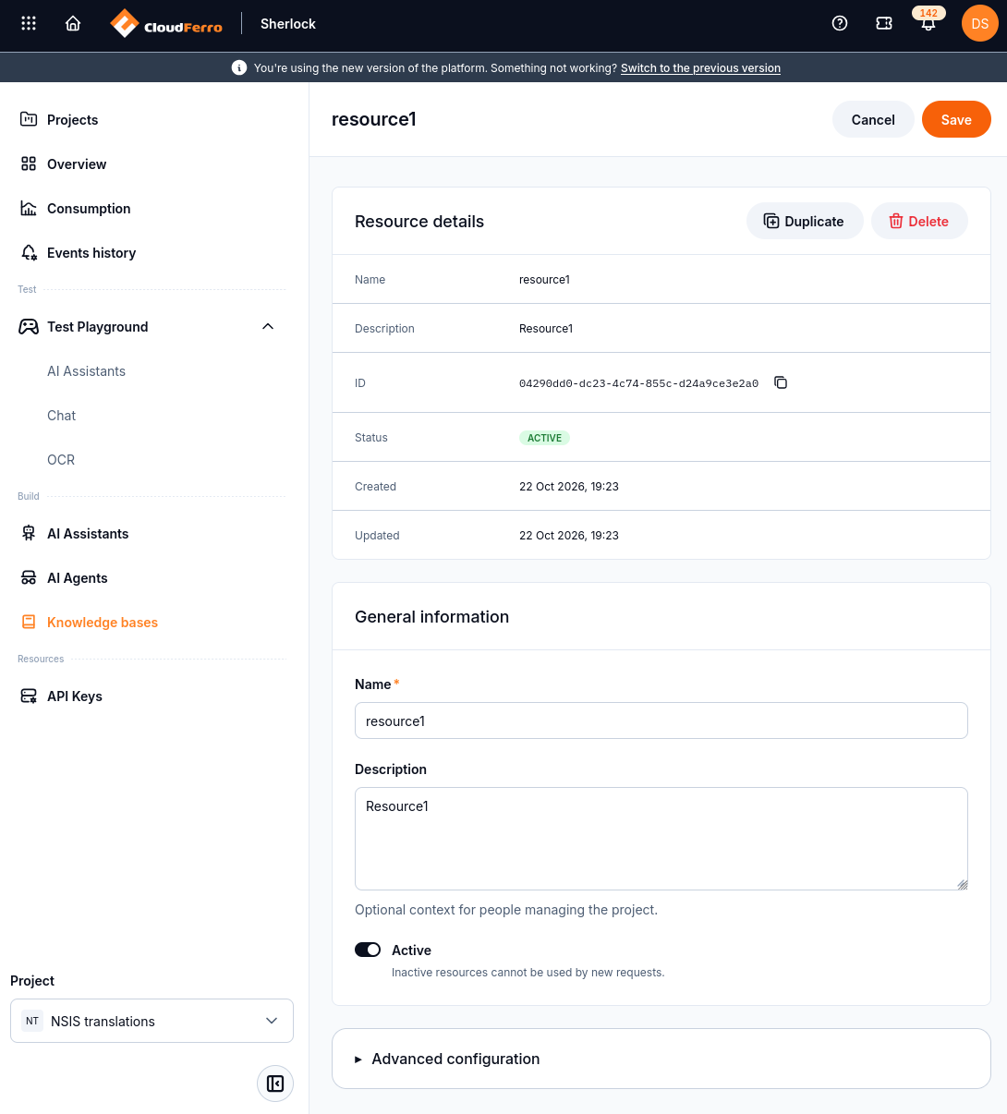This screenshot has height=1114, width=1007.
Task: Click the Updated row date value
Action: tap(569, 535)
